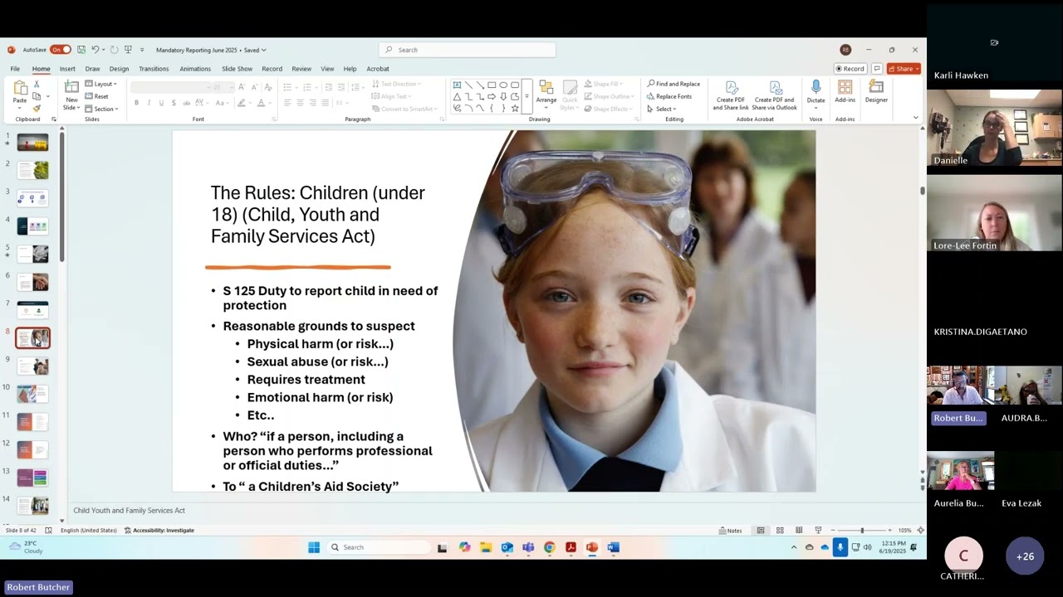Click the Reset slide button

coord(96,96)
